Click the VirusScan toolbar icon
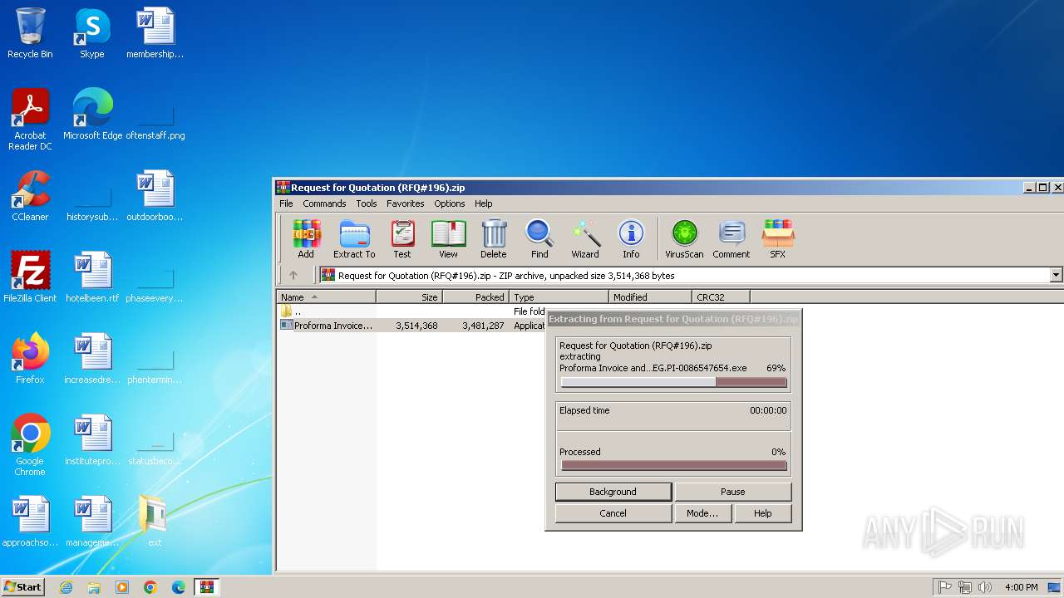1064x598 pixels. click(684, 239)
